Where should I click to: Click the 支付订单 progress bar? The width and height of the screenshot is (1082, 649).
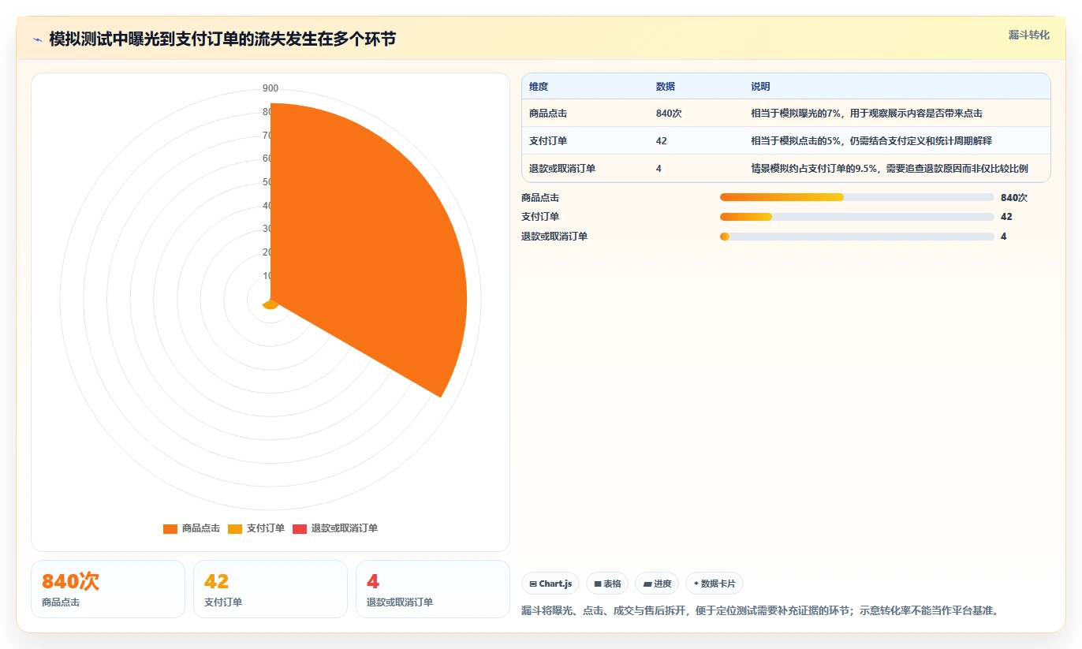(856, 217)
